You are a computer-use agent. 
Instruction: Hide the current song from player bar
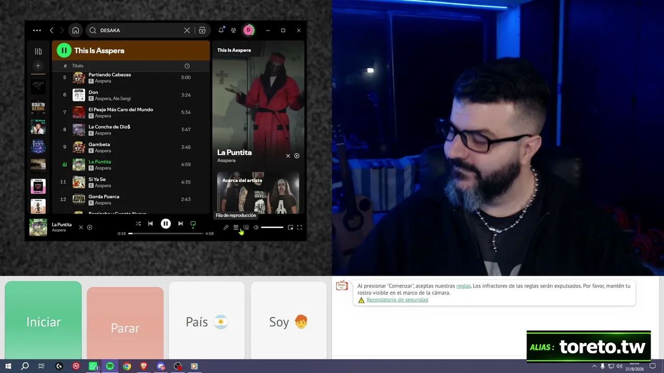[81, 227]
